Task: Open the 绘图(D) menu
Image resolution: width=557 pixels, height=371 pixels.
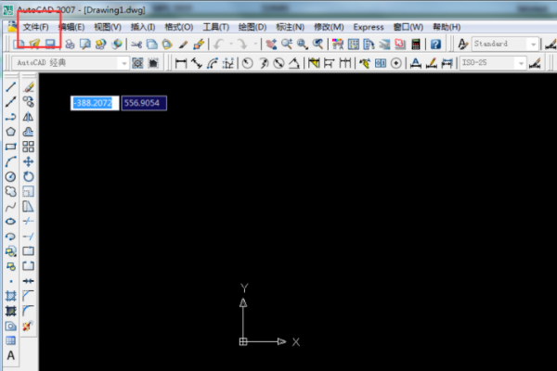Action: tap(253, 27)
